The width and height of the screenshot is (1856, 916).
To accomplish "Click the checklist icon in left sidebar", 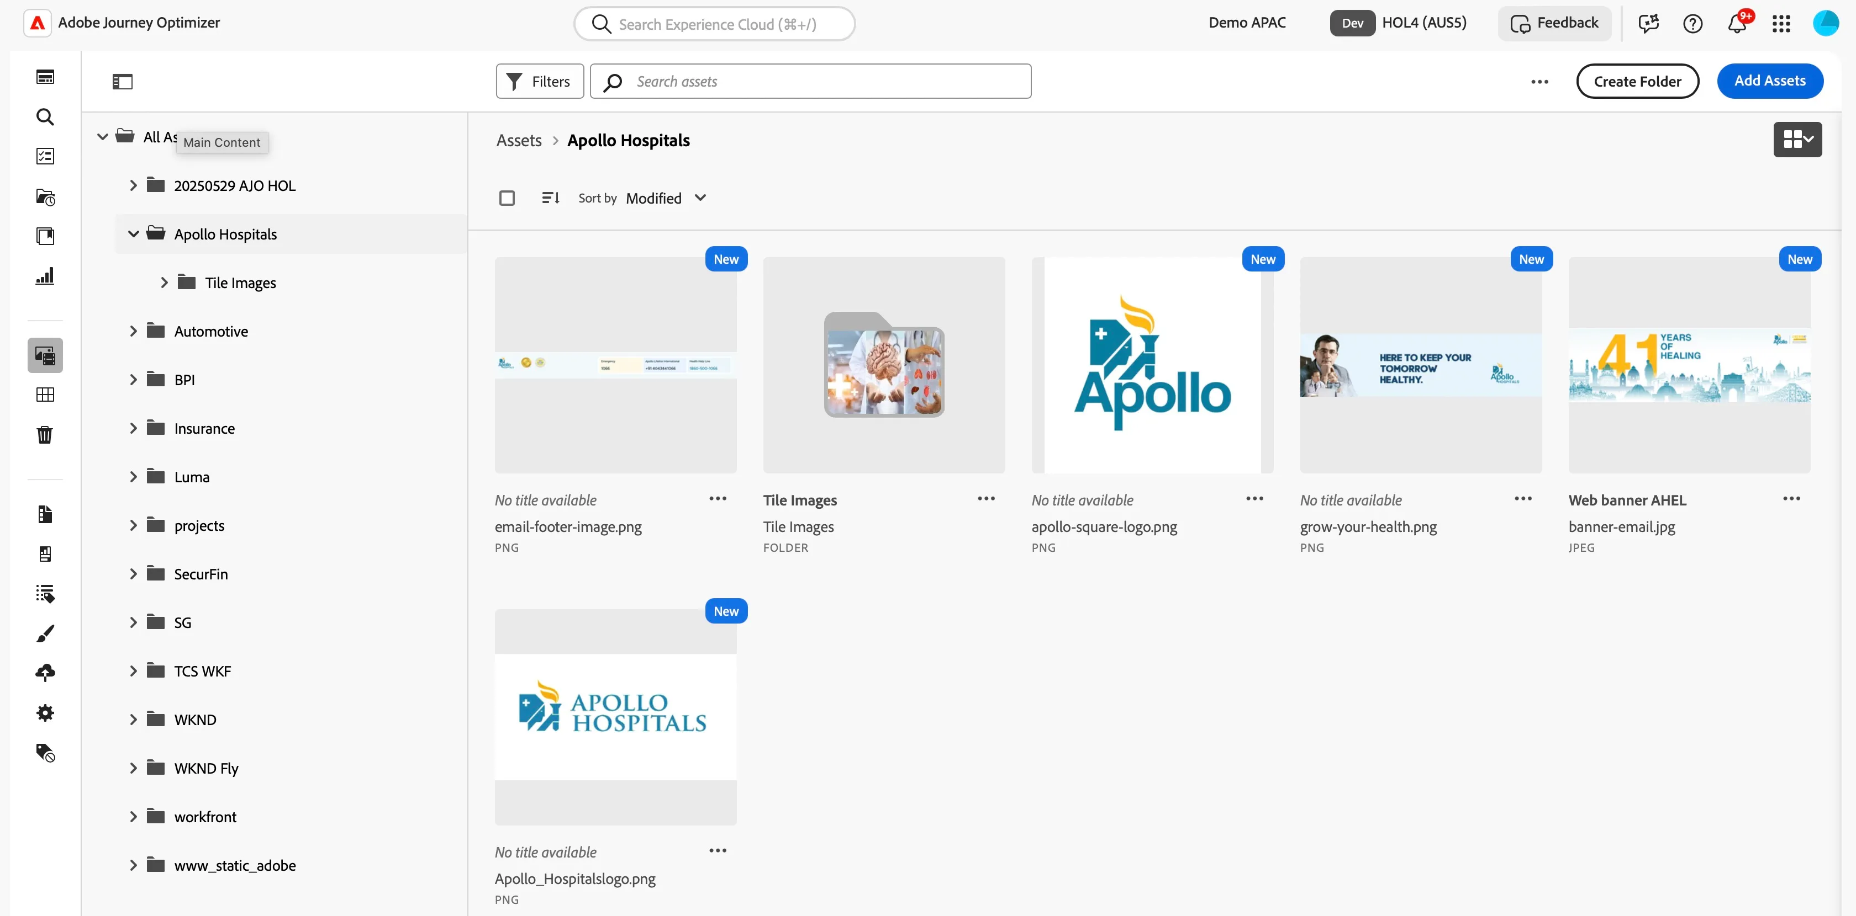I will click(45, 156).
